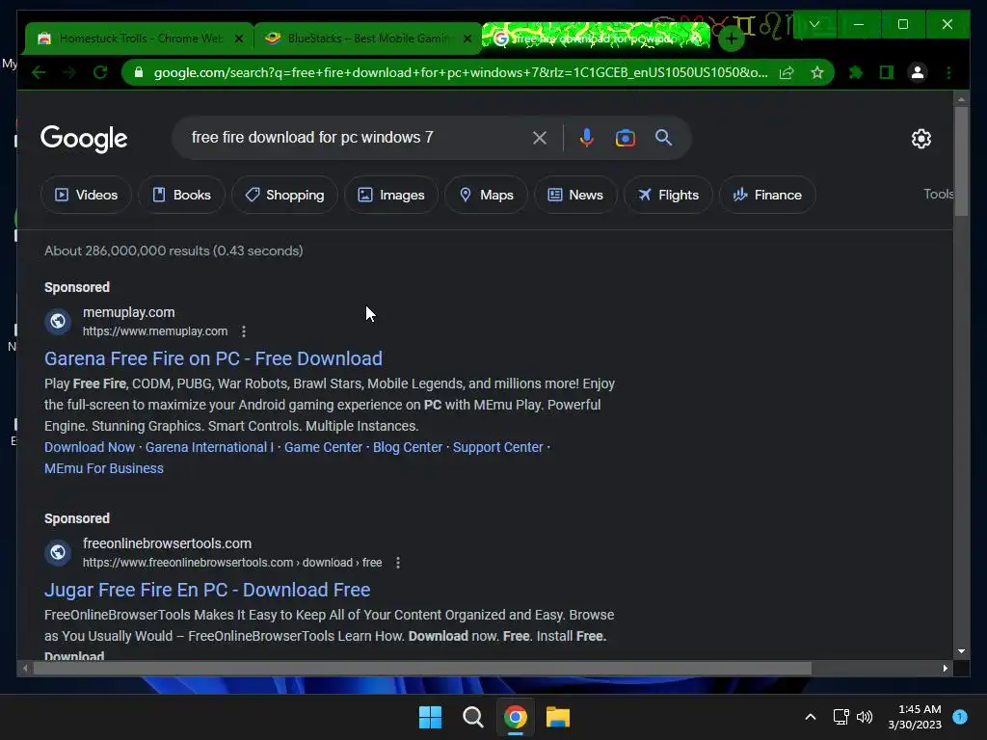
Task: Start voice search with the microphone
Action: (587, 138)
